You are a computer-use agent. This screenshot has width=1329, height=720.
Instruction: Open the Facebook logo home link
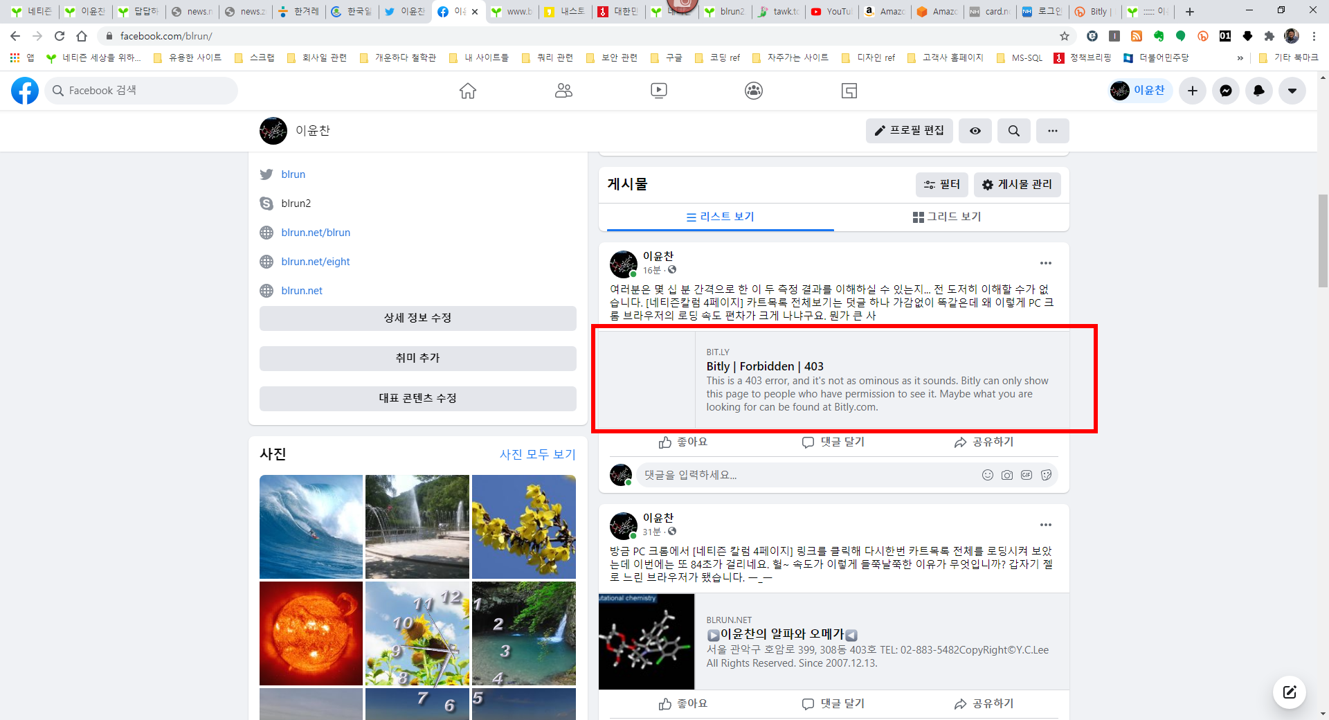pos(25,91)
